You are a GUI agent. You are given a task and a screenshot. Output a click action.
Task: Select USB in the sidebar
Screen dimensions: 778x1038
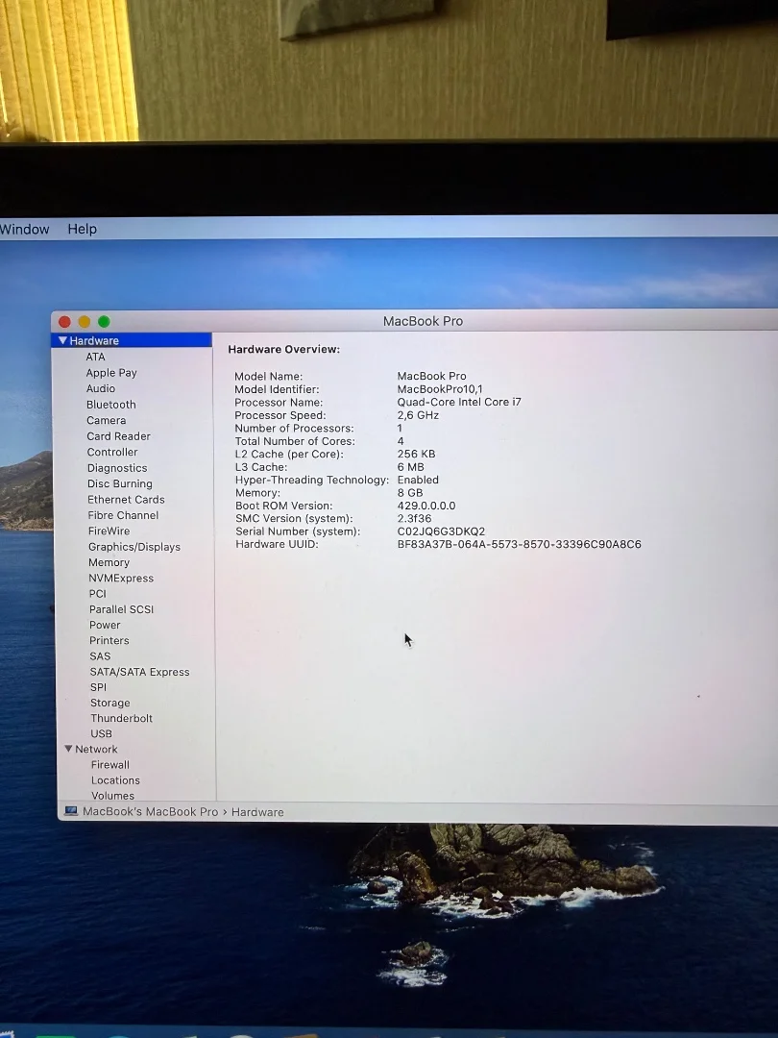[x=101, y=733]
